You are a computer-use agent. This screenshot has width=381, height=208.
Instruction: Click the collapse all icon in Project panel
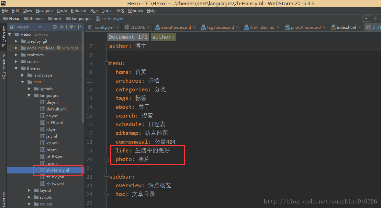coord(62,27)
